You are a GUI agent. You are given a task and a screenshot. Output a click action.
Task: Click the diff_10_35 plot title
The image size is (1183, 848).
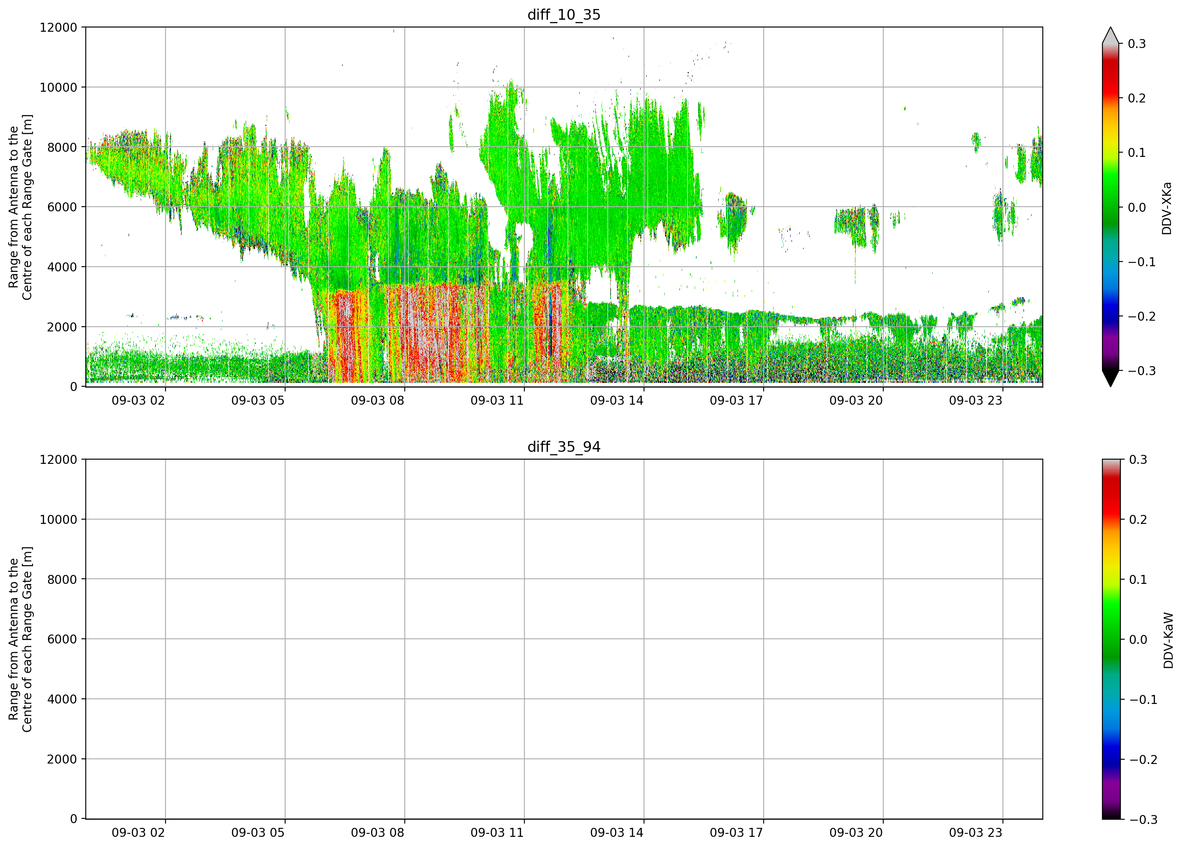pos(564,15)
